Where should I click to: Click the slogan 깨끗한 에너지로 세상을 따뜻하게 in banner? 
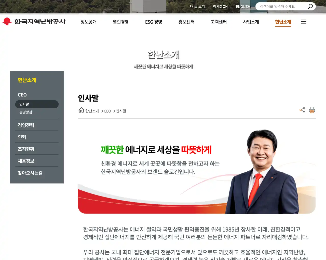click(156, 150)
